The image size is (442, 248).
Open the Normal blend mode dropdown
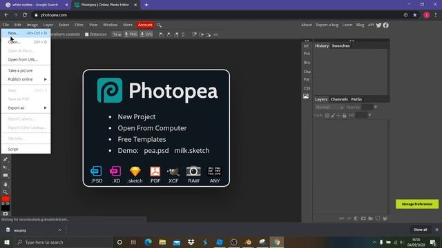329,107
